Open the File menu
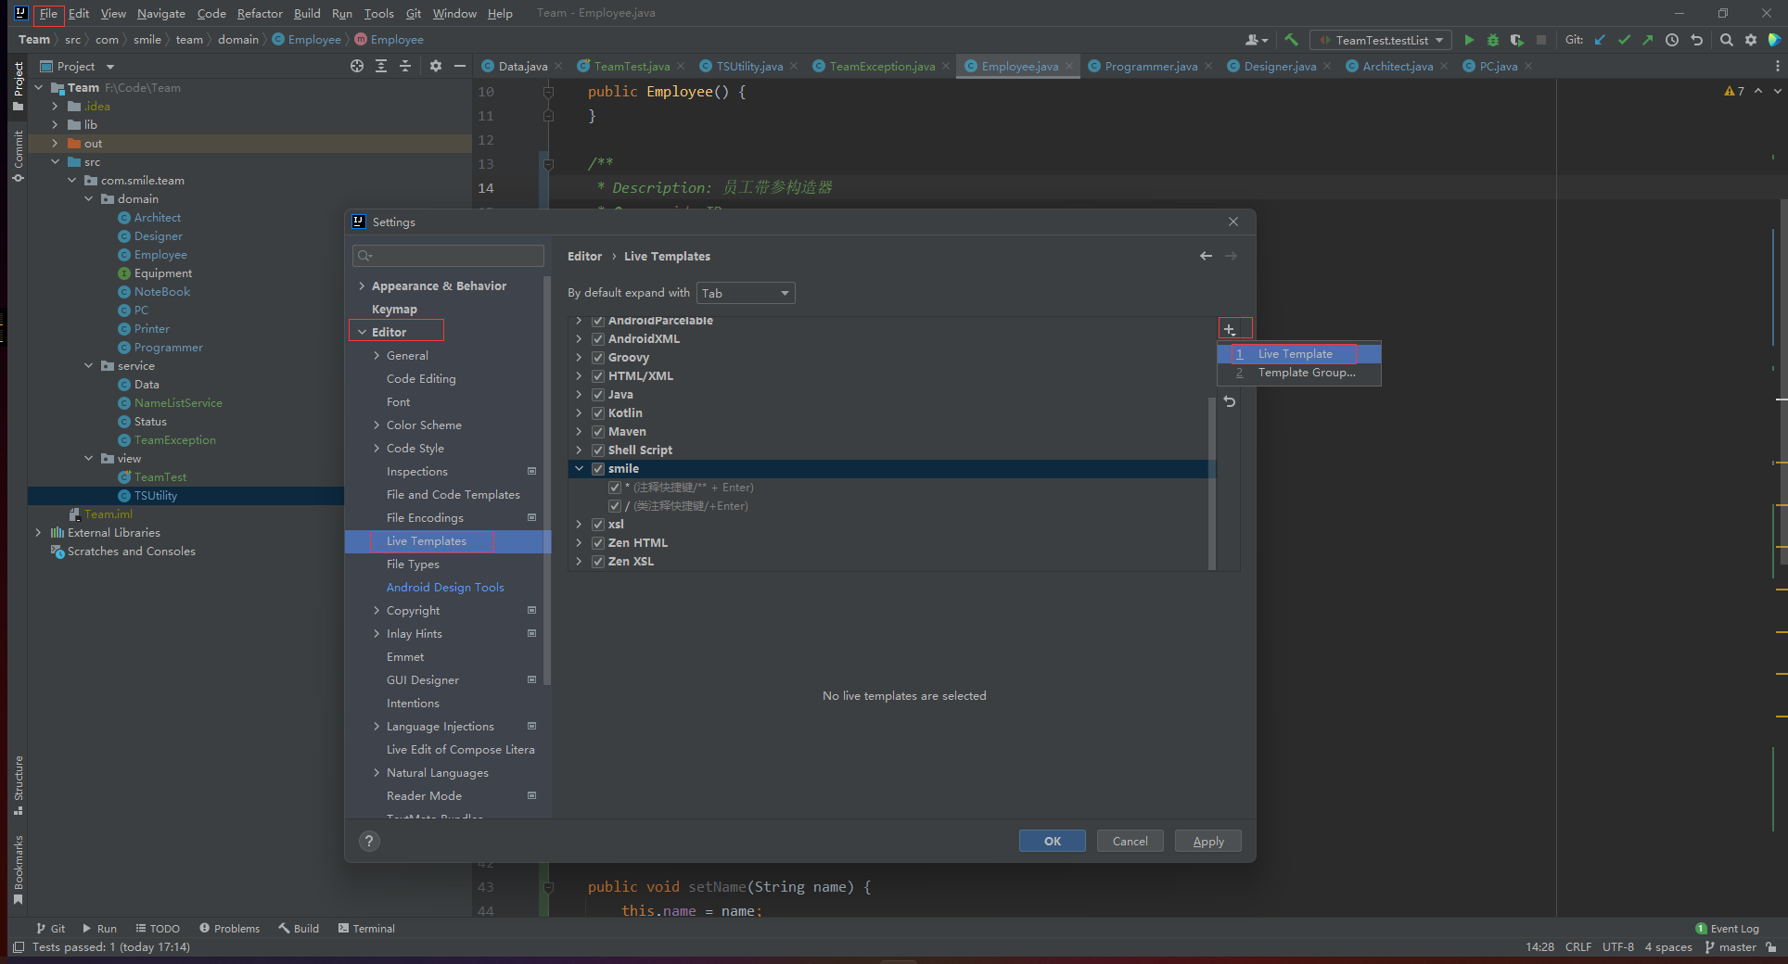 [48, 13]
